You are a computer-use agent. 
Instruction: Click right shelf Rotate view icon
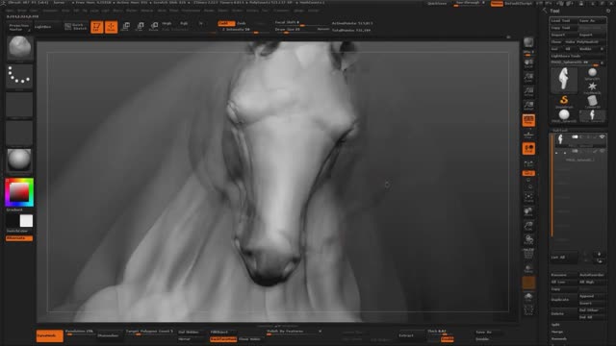528,239
